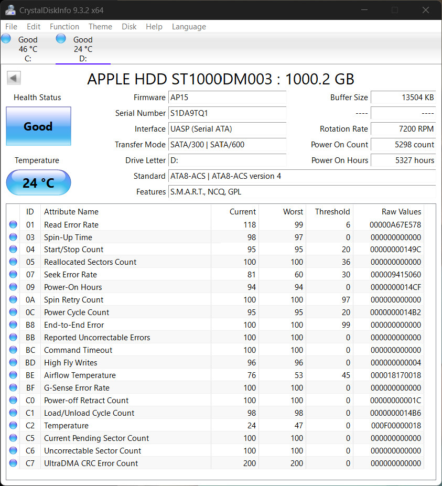
Task: Minimize the CrystalDiskInfo window
Action: click(364, 10)
